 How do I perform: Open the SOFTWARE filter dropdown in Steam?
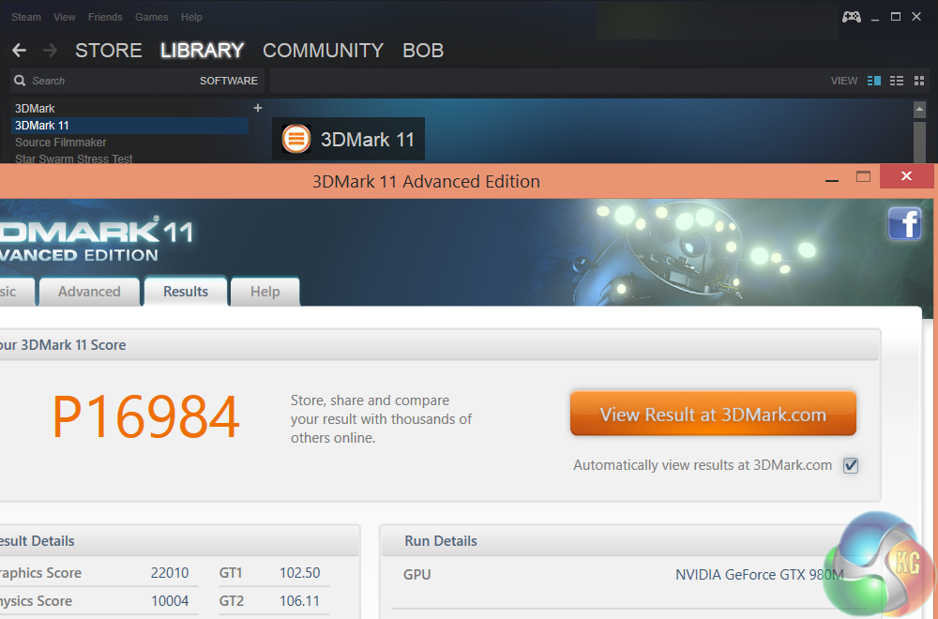point(229,81)
